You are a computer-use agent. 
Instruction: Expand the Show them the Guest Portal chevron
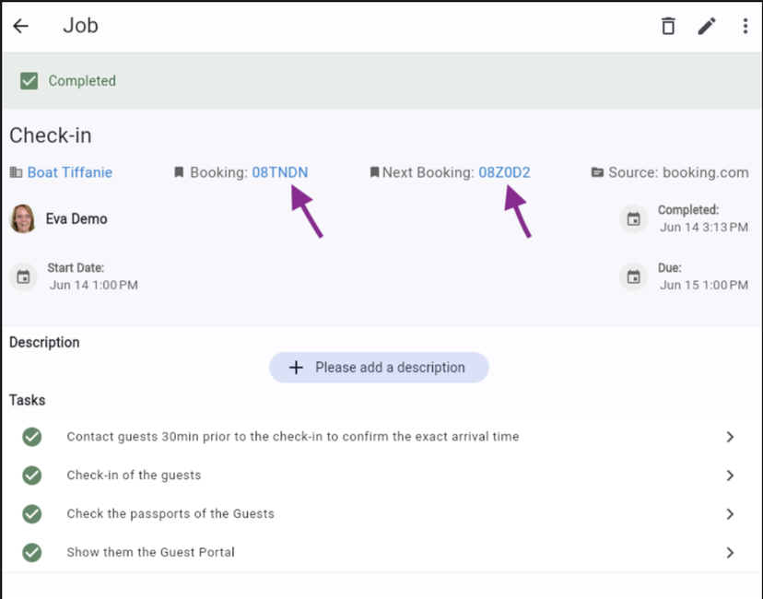pos(729,553)
